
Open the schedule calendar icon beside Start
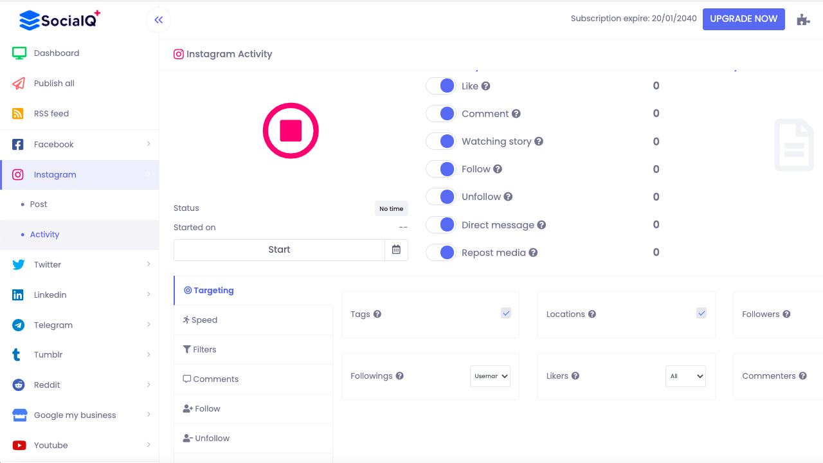point(396,250)
